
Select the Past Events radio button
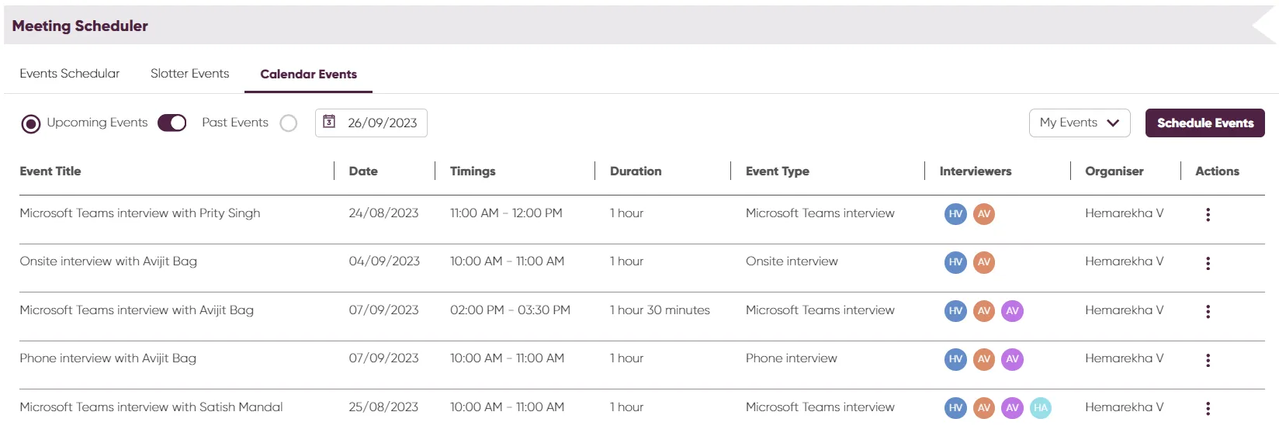point(289,123)
